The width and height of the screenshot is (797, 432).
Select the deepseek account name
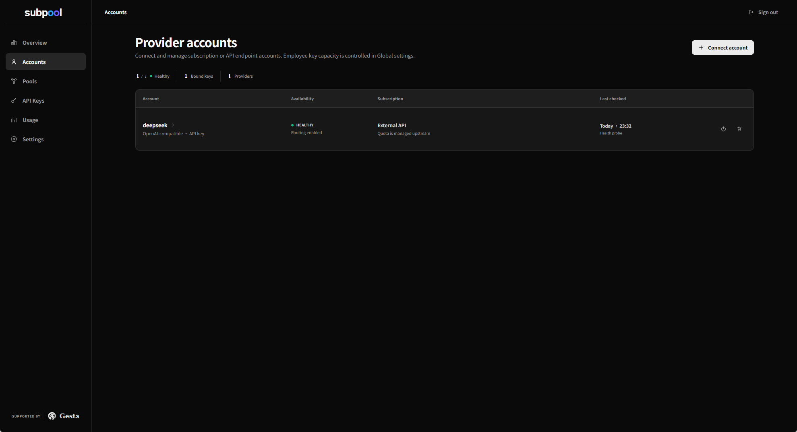tap(155, 125)
